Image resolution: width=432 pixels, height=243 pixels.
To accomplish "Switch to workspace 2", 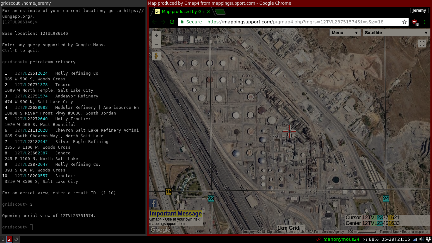I will 9,240.
